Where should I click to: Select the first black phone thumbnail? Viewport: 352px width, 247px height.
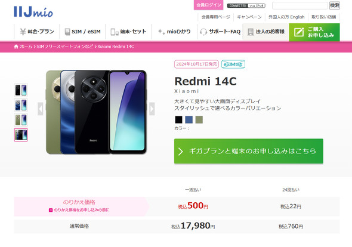tap(21, 90)
